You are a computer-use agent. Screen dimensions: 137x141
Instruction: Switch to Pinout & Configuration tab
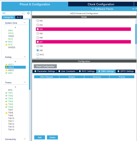pyautogui.click(x=35, y=4)
